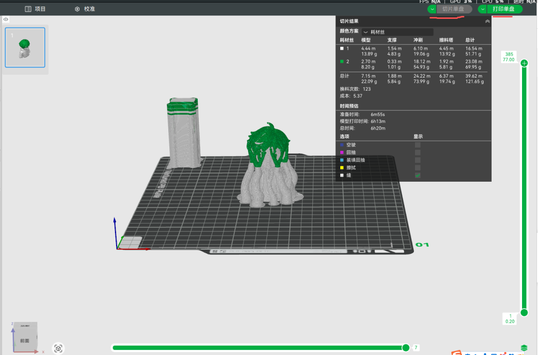This screenshot has width=538, height=355.
Task: Click the green layers stack icon
Action: pos(524,348)
